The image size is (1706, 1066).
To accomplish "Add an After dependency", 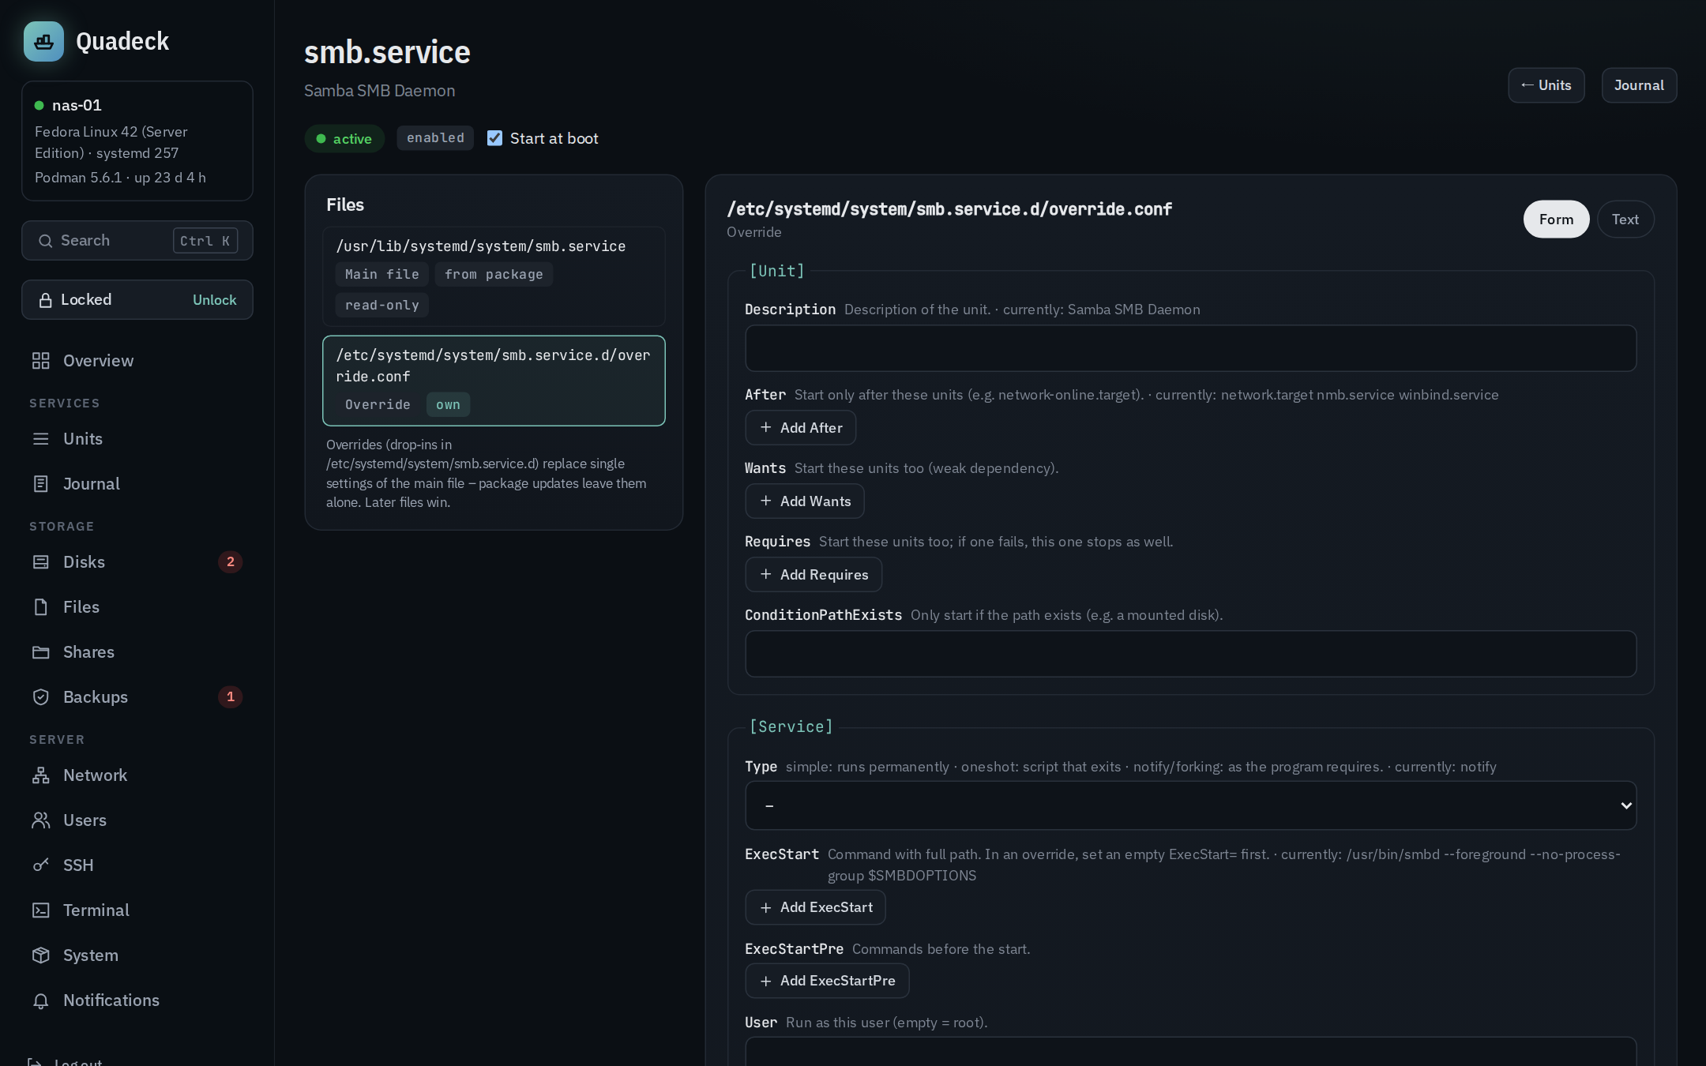I will (800, 428).
